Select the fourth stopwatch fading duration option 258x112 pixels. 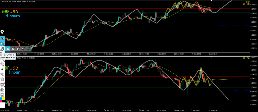tap(23, 49)
